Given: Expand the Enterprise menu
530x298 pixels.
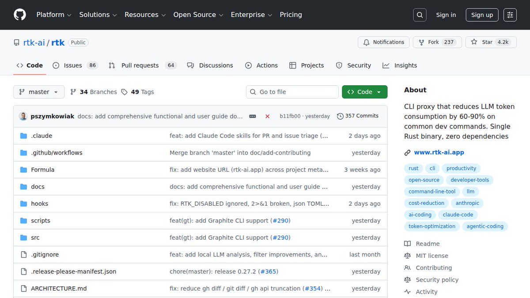Looking at the screenshot, I should pyautogui.click(x=252, y=15).
